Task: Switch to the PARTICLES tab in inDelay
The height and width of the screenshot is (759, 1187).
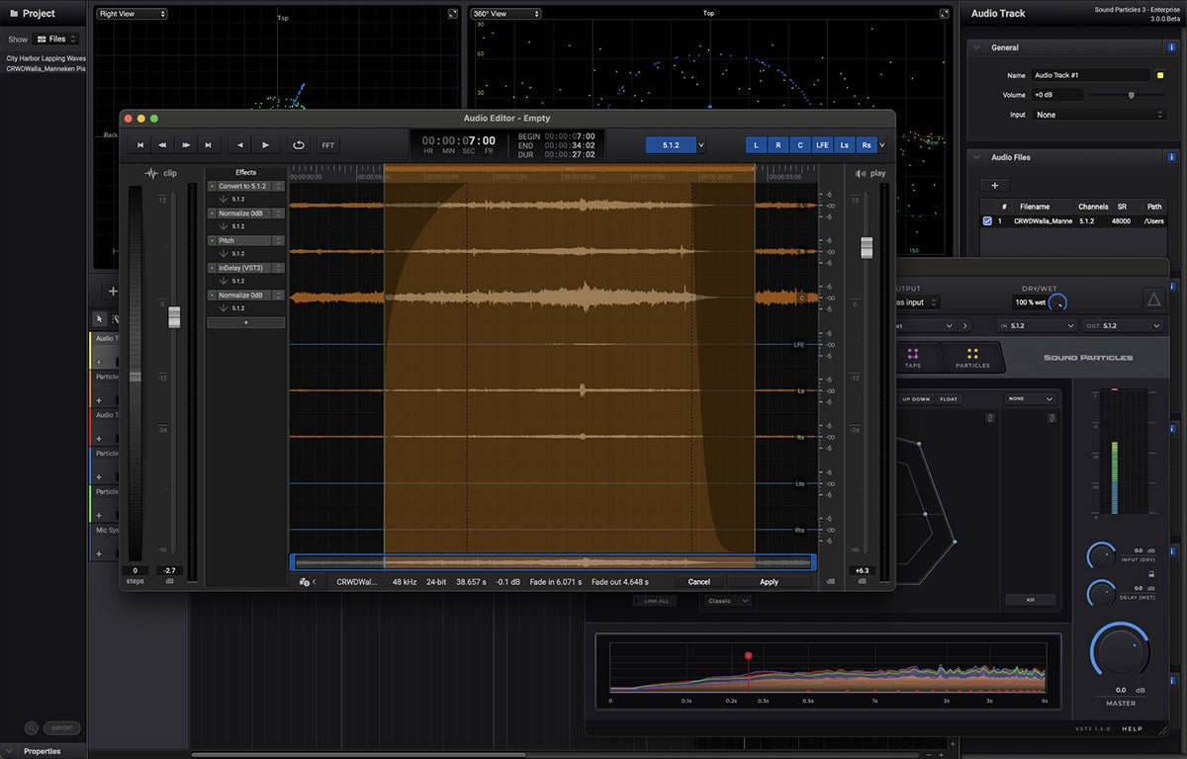Action: pos(972,358)
